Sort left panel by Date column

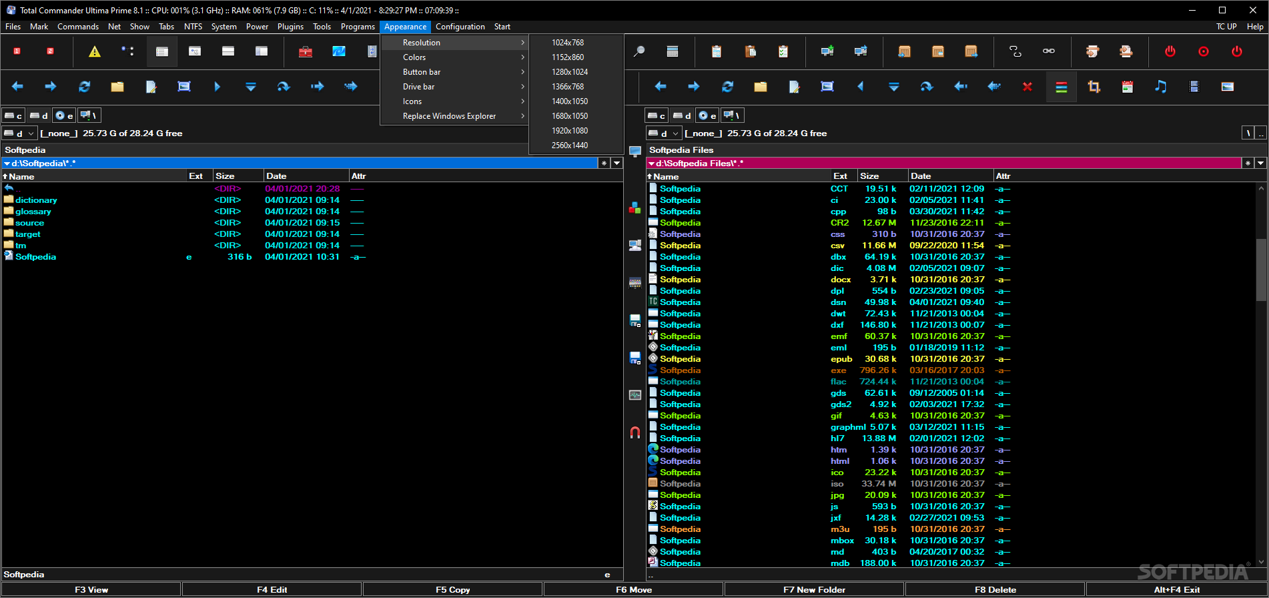tap(306, 176)
